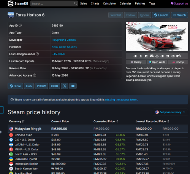Open the Calendar menu item
Screen dimensions: 190x174
[125, 3]
